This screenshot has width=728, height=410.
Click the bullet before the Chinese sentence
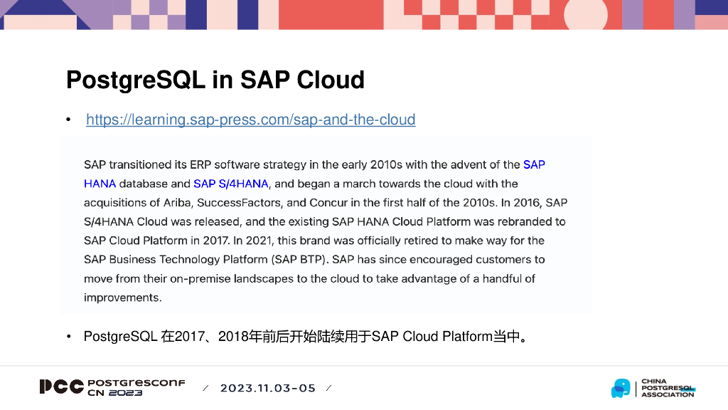[68, 336]
